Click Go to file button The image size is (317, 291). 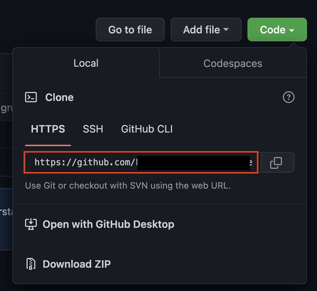tap(130, 30)
